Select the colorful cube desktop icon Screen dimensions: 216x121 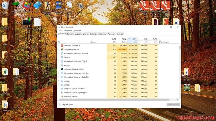(x=26, y=5)
